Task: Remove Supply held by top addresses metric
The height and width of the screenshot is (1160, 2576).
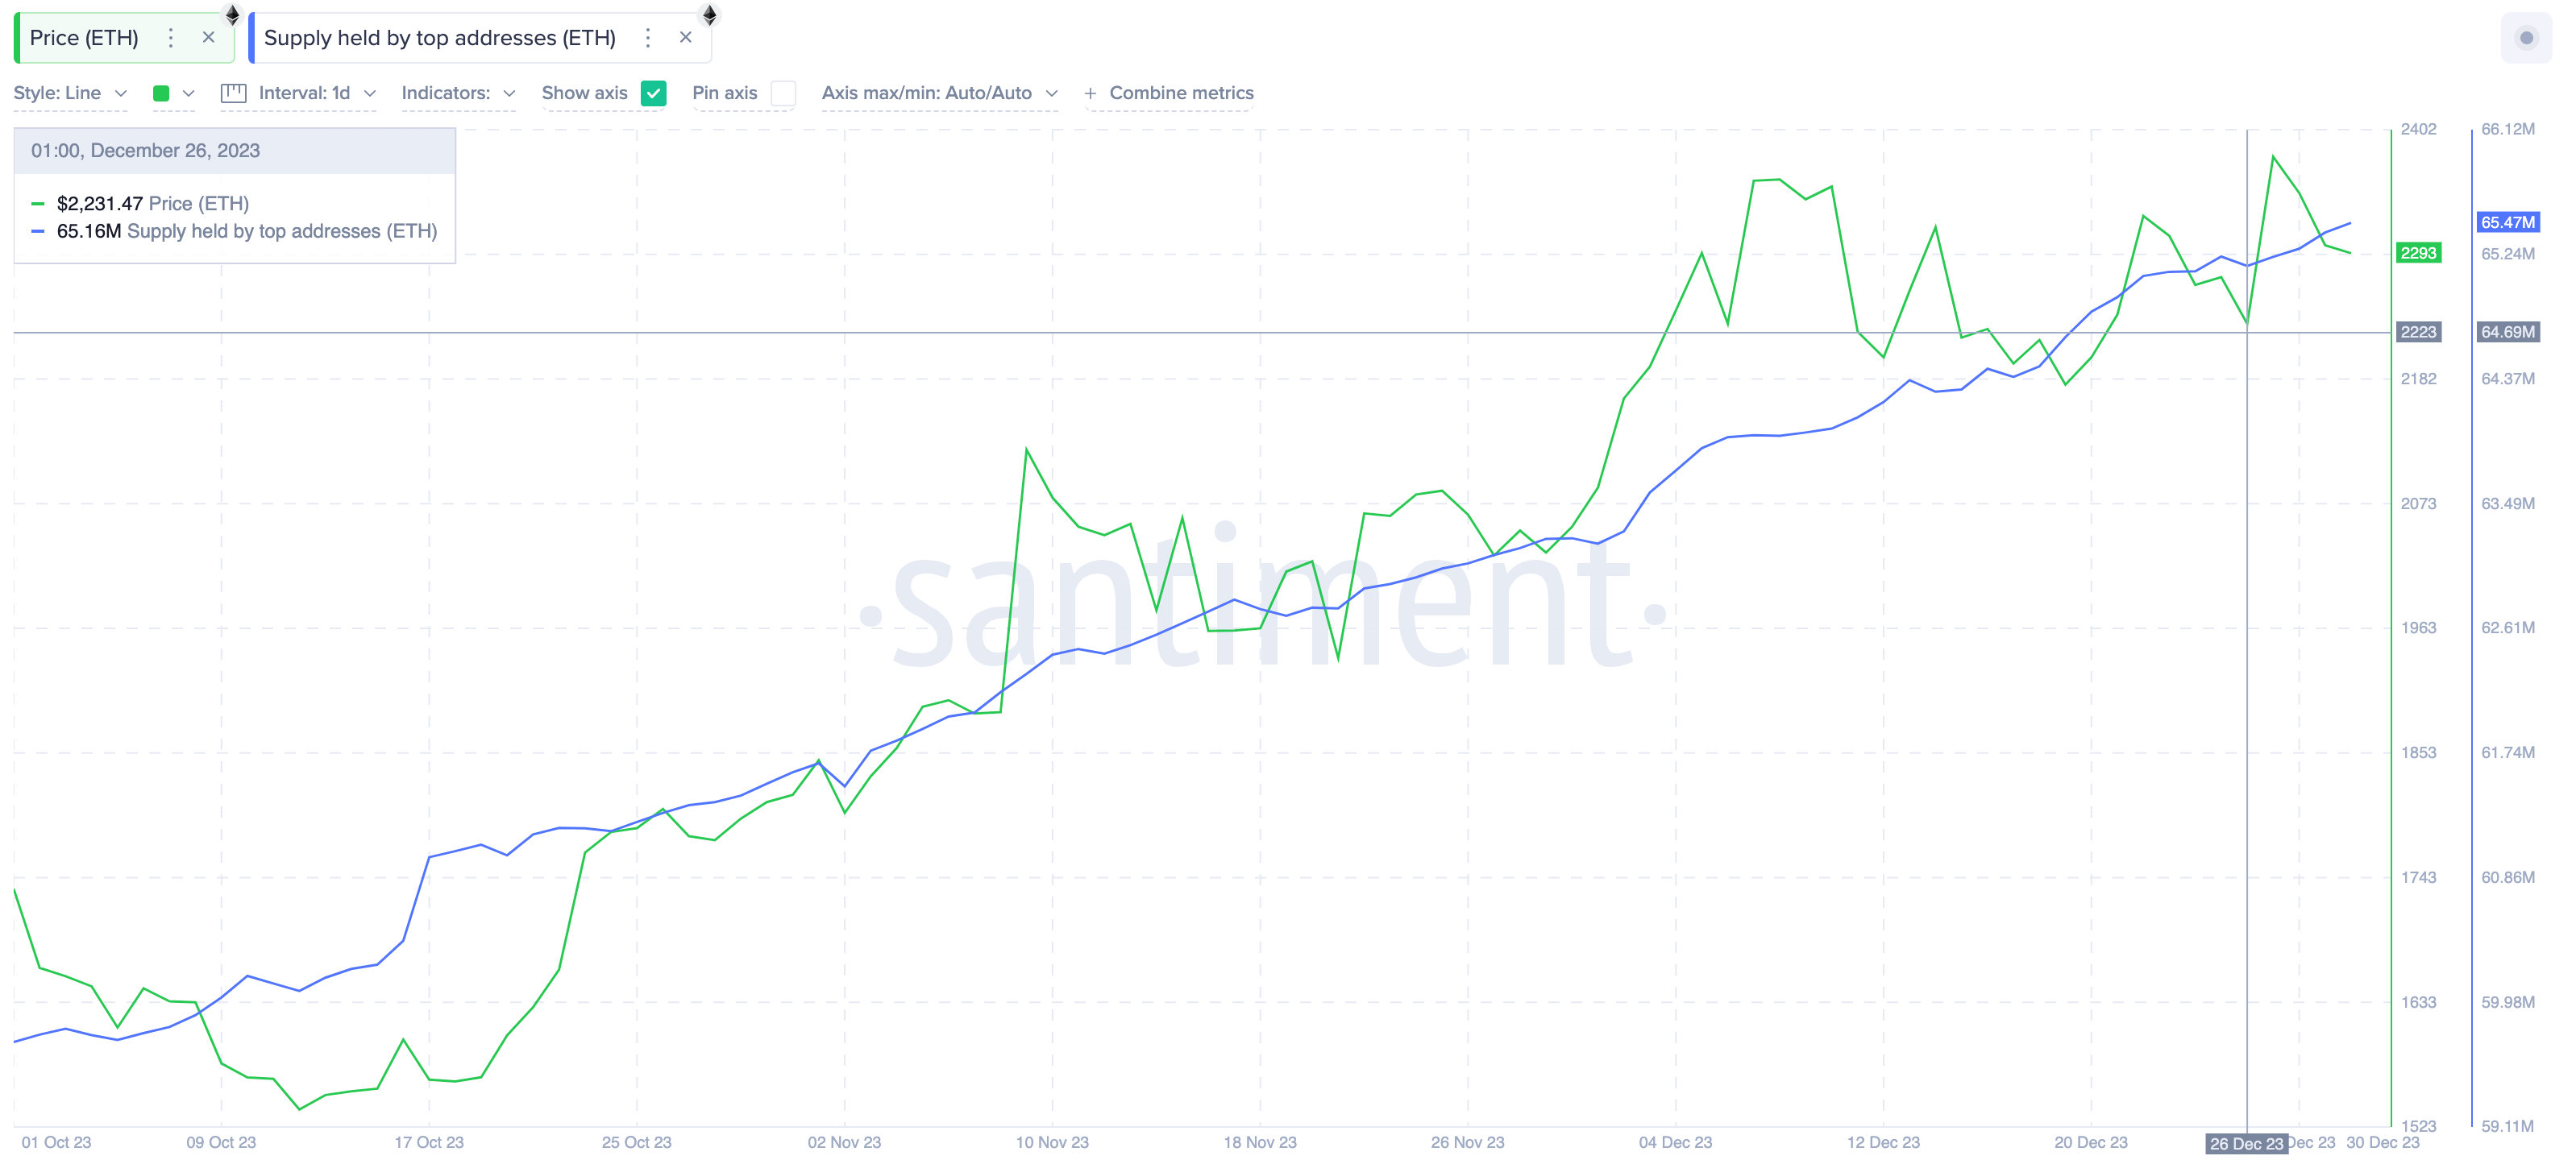Action: 685,38
